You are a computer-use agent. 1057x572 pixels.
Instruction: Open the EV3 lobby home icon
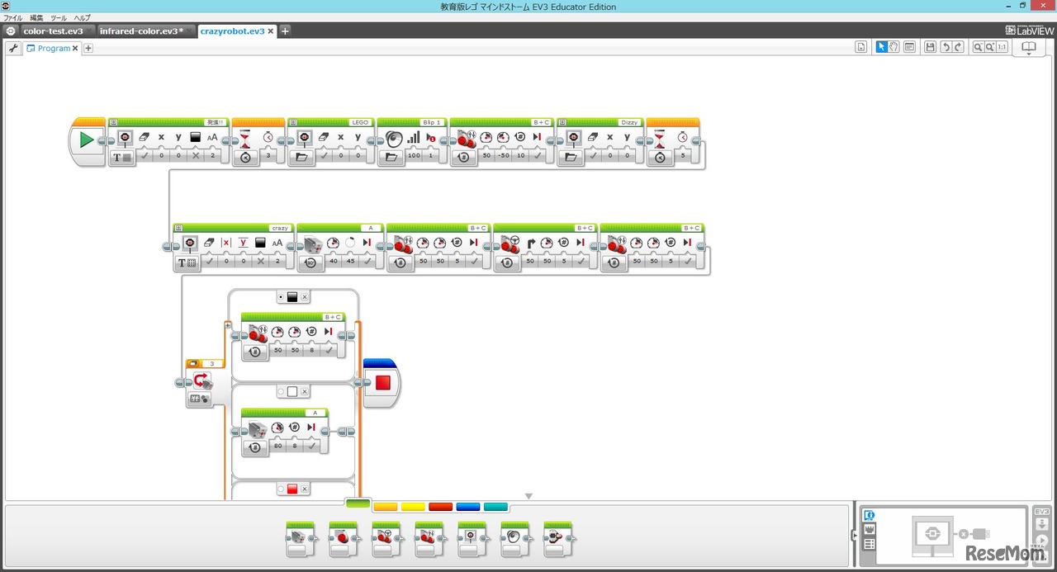coord(11,31)
